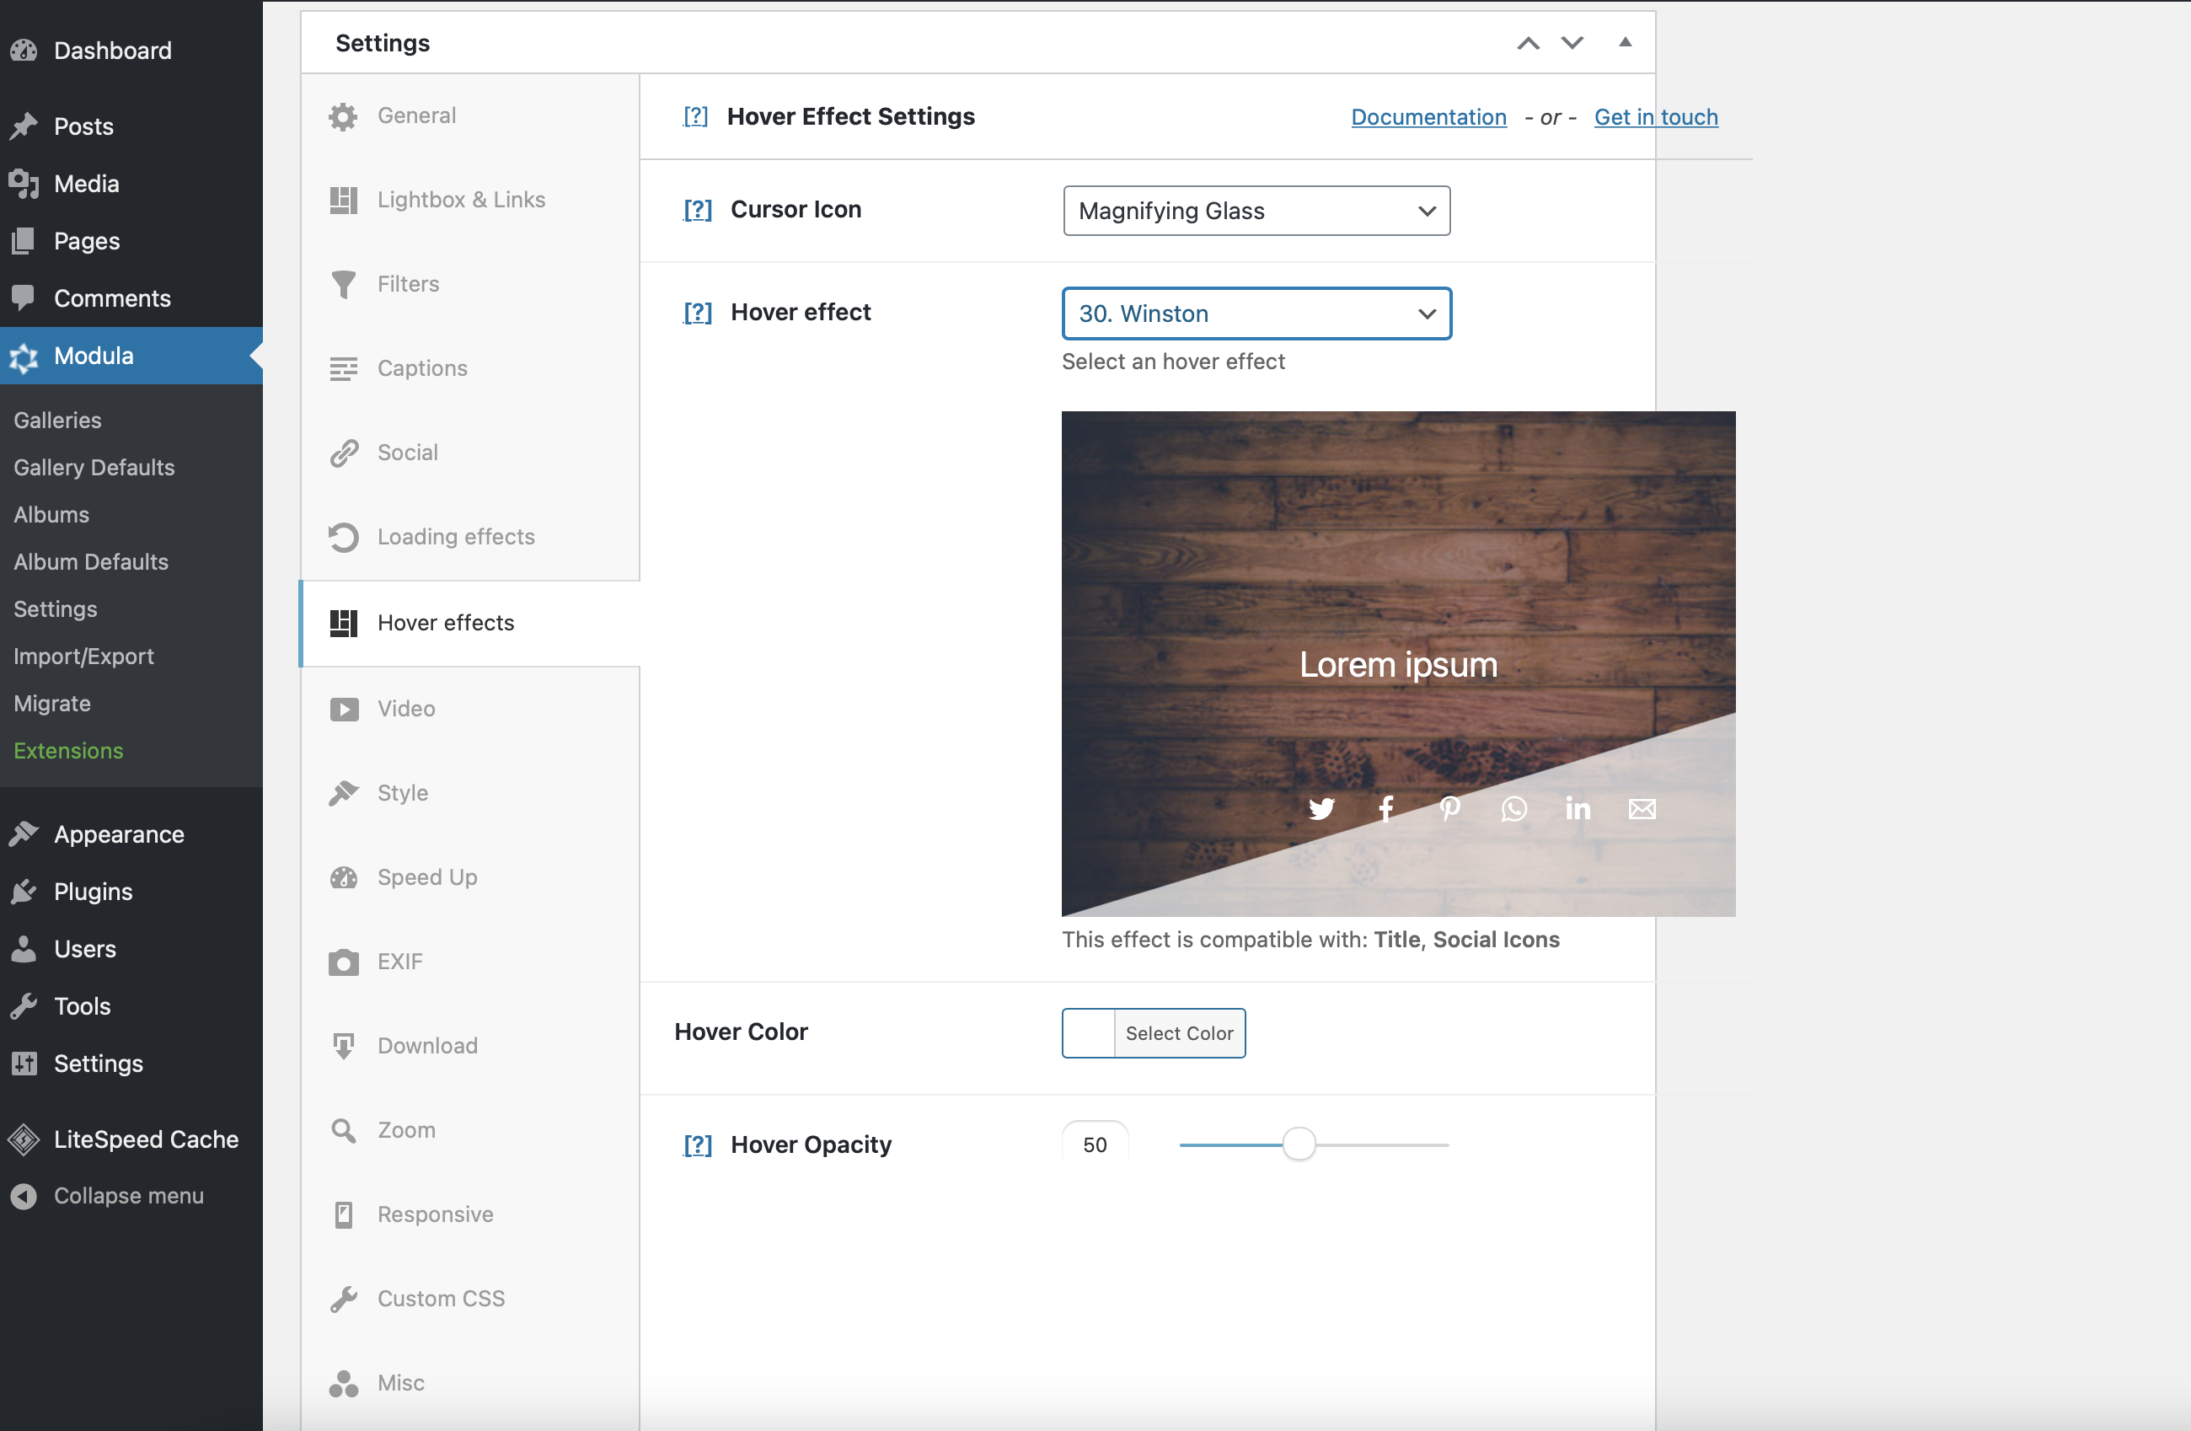Open the Custom CSS tab
Screen dimensions: 2191x1431
click(x=470, y=1300)
